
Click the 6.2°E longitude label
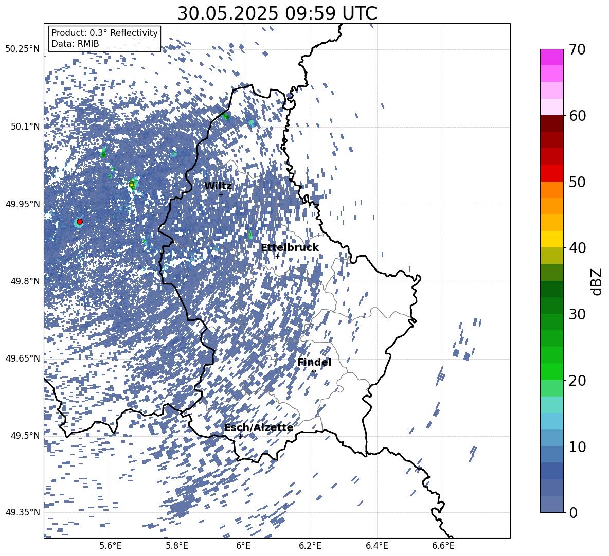(310, 546)
